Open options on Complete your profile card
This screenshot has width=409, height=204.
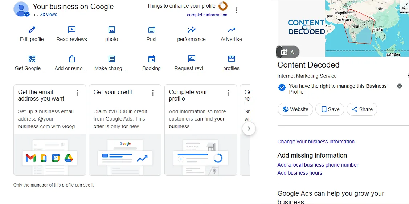(228, 93)
